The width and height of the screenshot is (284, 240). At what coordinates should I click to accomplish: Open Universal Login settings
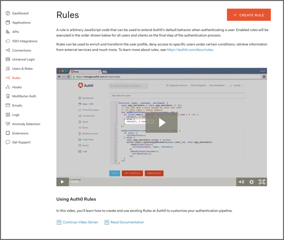click(23, 59)
